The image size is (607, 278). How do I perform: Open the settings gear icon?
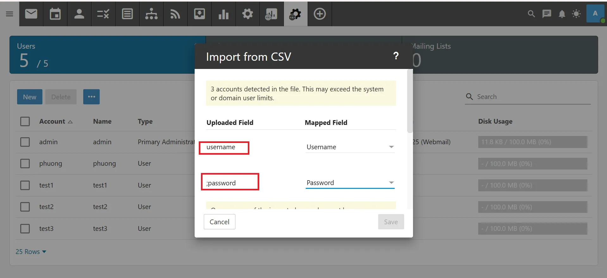point(247,14)
